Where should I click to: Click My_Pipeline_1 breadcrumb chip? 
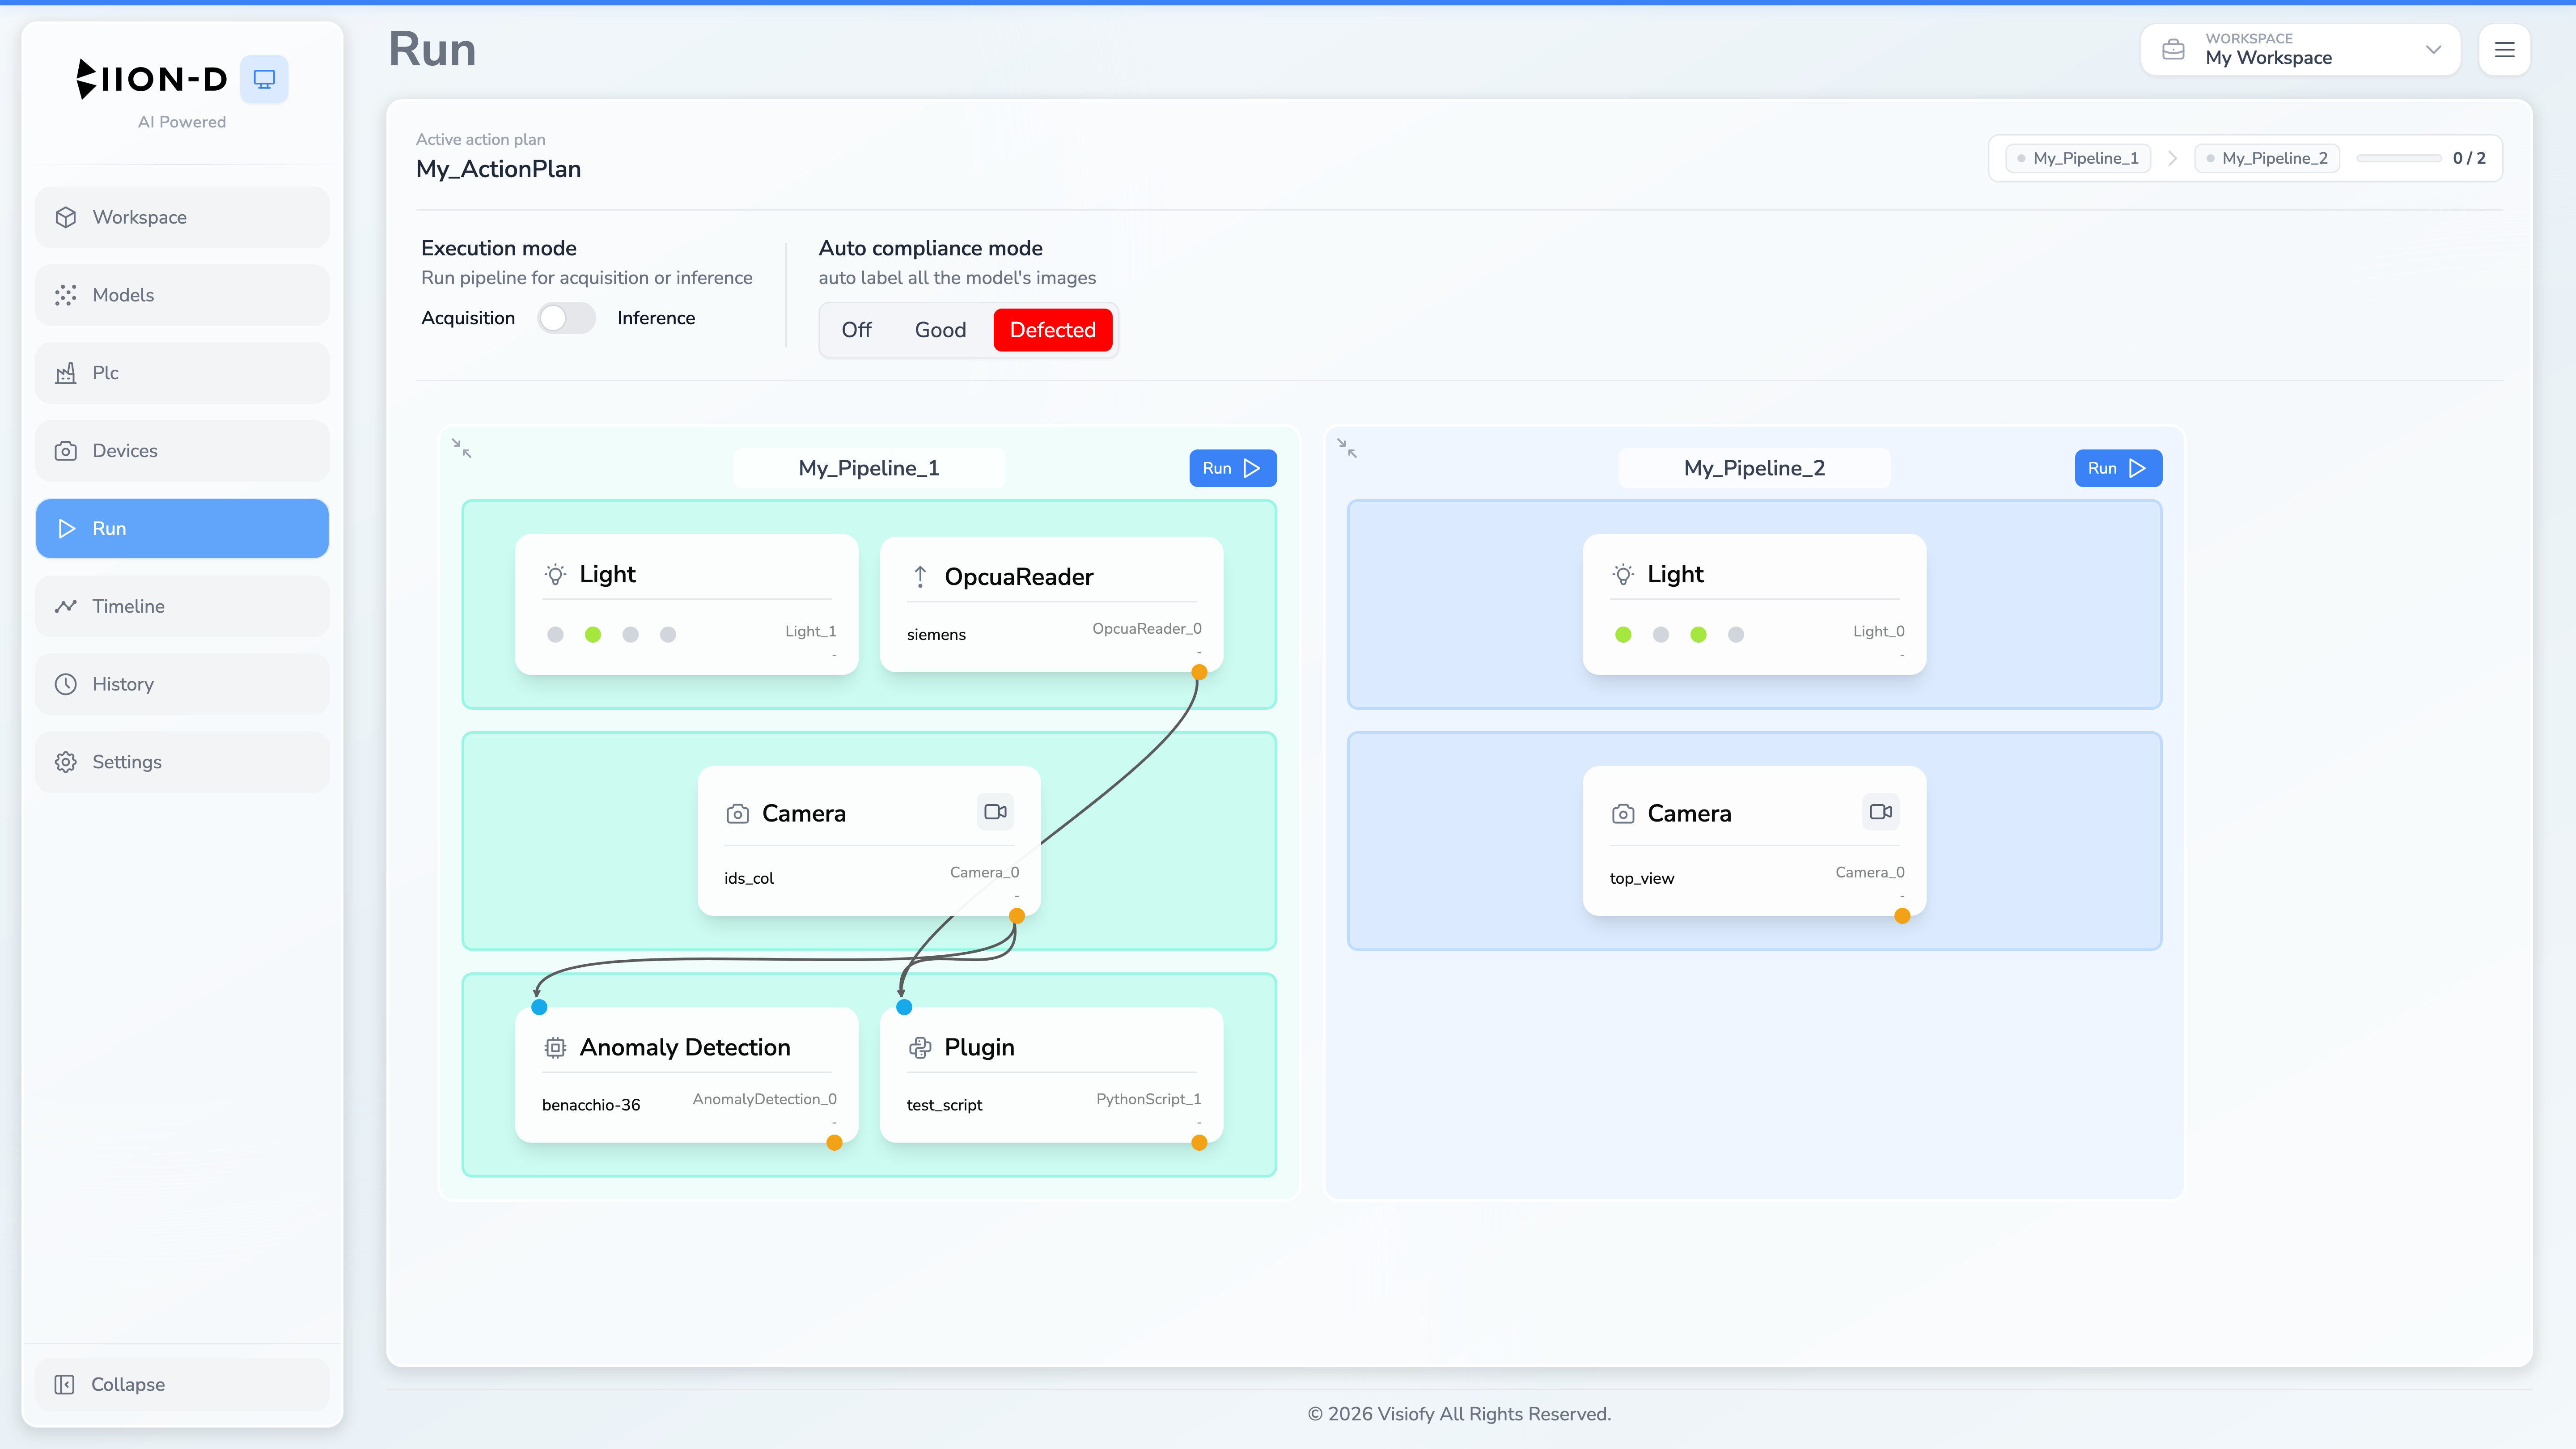pos(2078,158)
